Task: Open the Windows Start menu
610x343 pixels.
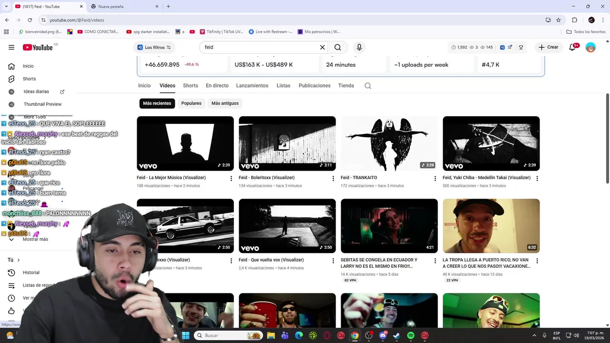Action: (x=185, y=335)
